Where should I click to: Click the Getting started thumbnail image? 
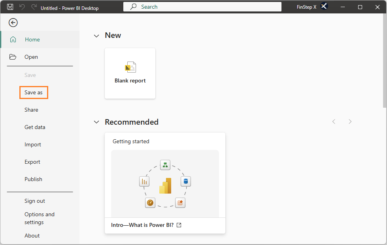tap(165, 184)
